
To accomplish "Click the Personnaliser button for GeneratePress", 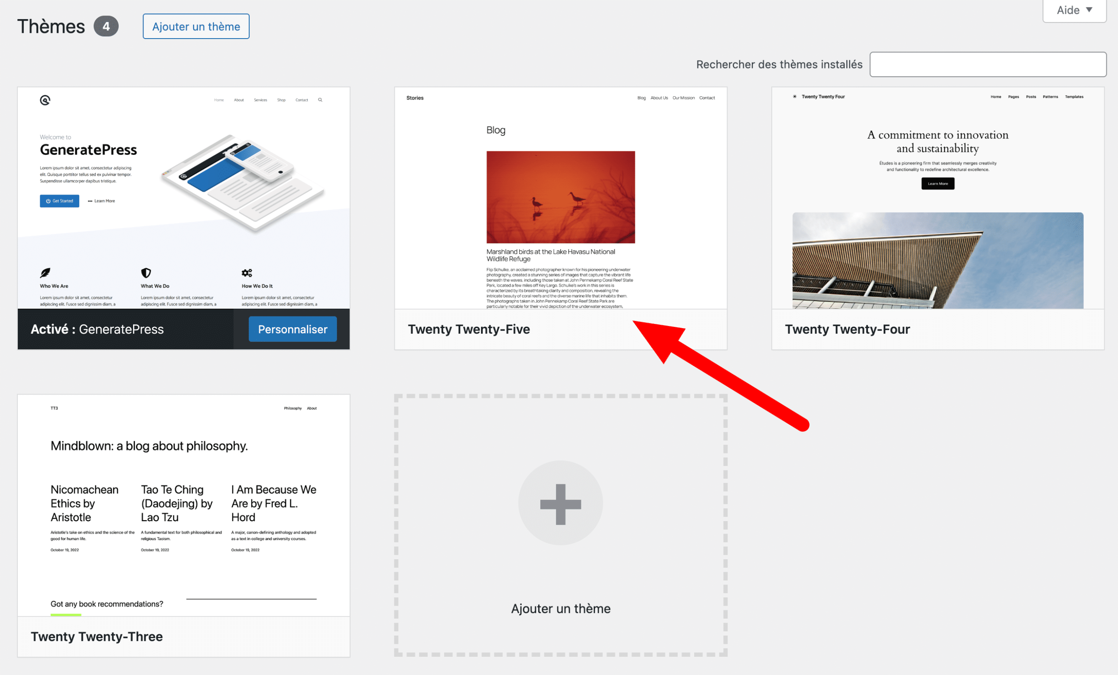I will [292, 329].
